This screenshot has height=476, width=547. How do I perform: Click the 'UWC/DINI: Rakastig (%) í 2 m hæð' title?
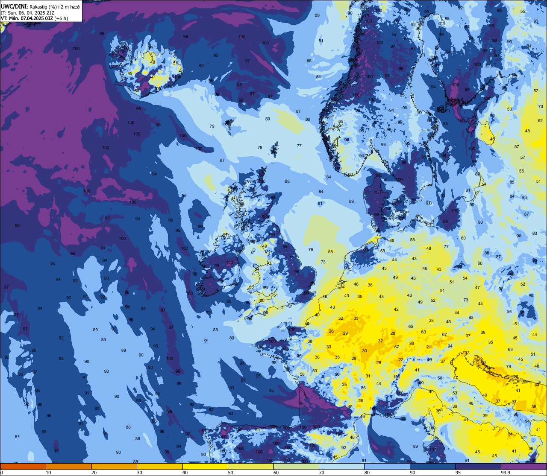(x=40, y=7)
